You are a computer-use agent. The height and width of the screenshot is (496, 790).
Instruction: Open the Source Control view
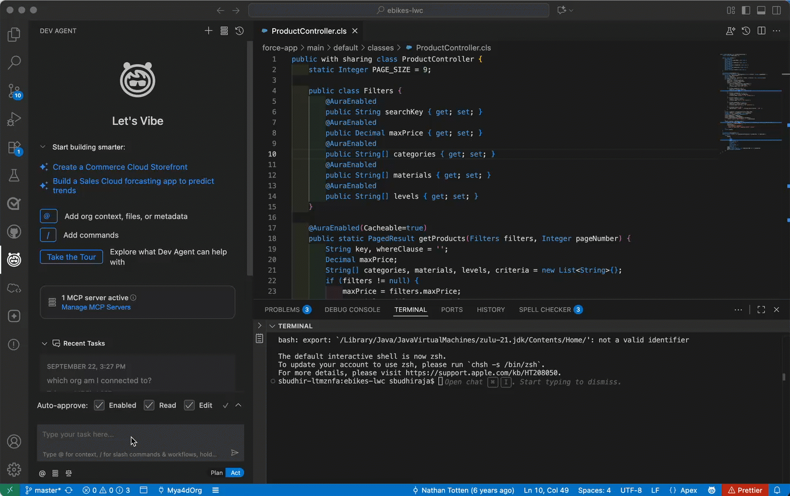14,91
